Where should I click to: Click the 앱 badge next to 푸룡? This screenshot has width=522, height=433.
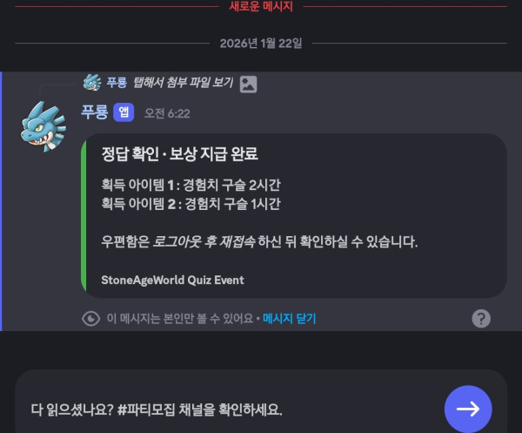[124, 112]
